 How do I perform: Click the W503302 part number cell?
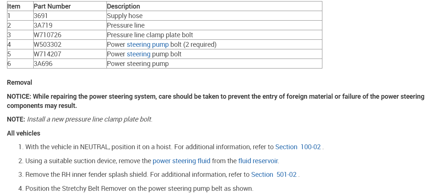[47, 45]
